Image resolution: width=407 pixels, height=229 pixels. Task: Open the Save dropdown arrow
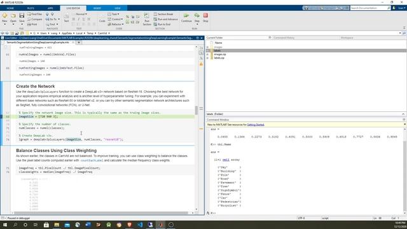point(22,24)
